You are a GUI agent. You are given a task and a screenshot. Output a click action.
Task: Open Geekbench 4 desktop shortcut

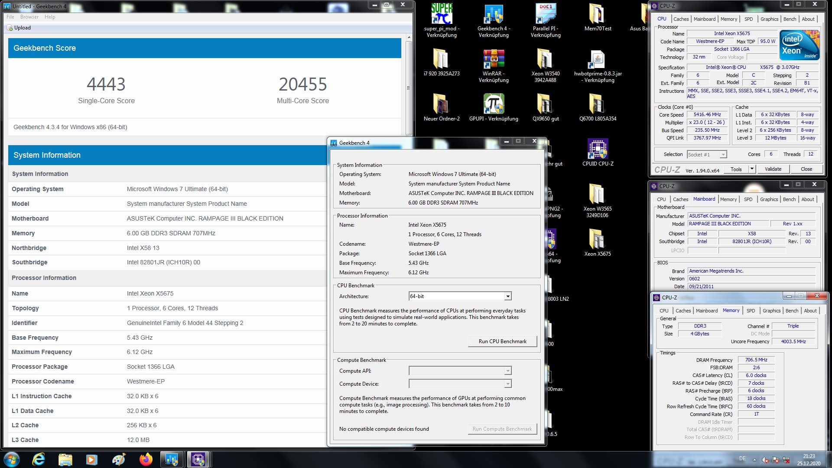point(494,20)
